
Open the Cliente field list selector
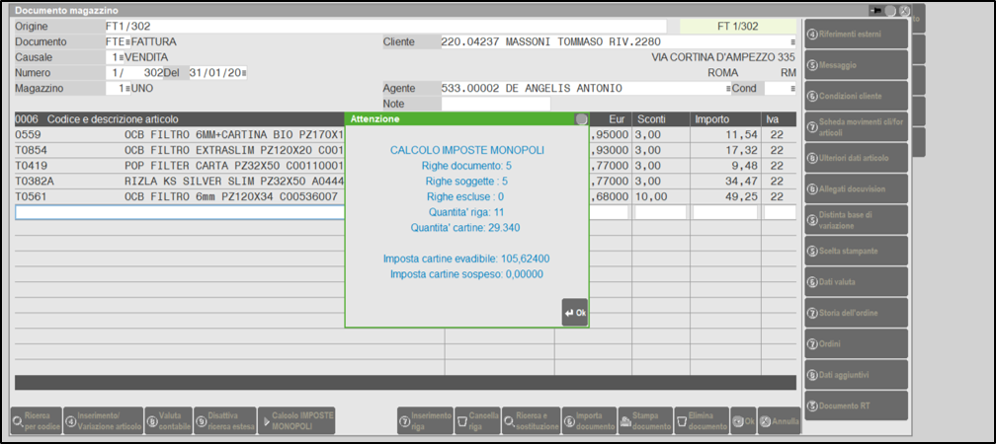click(x=792, y=42)
